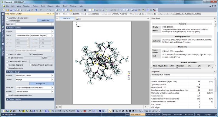This screenshot has height=117, width=218.
Task: Check Avoid duplicate atom main colors
Action: [7, 95]
